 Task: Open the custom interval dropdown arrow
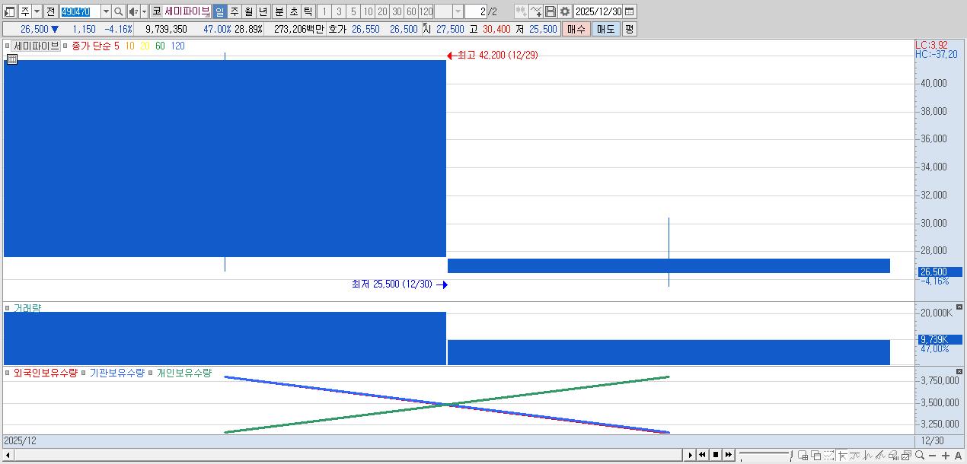coord(458,11)
